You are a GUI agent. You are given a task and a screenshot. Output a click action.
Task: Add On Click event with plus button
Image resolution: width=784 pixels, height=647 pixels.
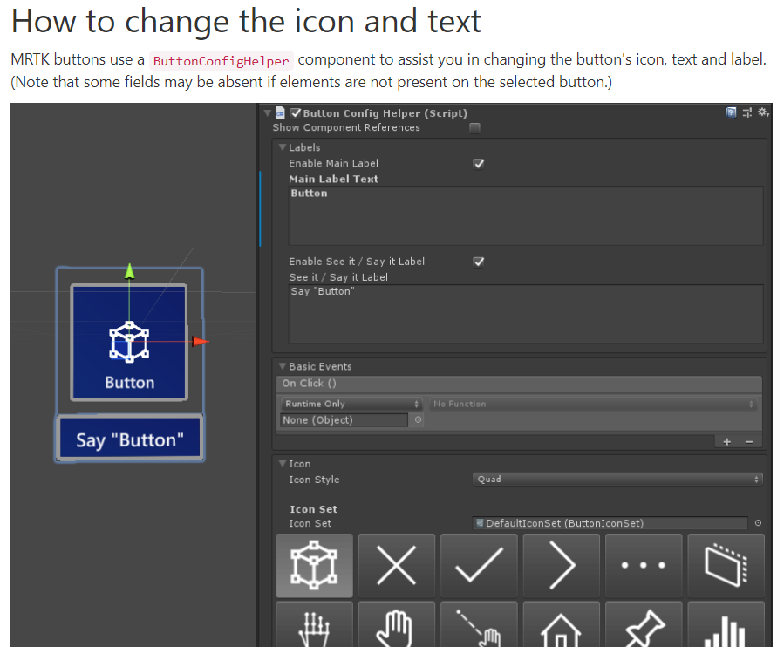727,441
